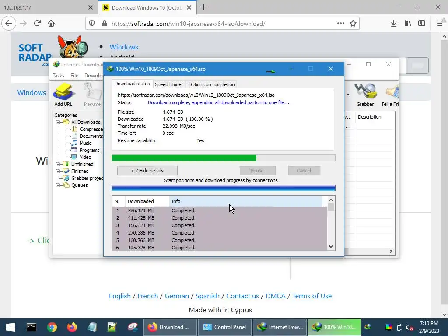Switch to Download status tab
The width and height of the screenshot is (448, 336).
[x=132, y=84]
